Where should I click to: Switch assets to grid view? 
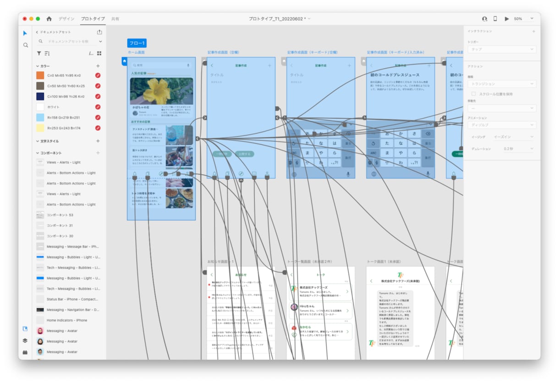(99, 54)
